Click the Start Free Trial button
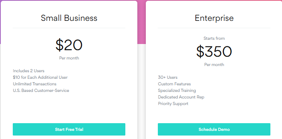282x139 pixels. pos(69,129)
